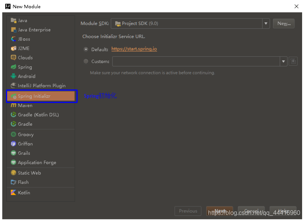Click the Project SDK (9.0) combo box
The height and width of the screenshot is (220, 304).
(x=190, y=23)
